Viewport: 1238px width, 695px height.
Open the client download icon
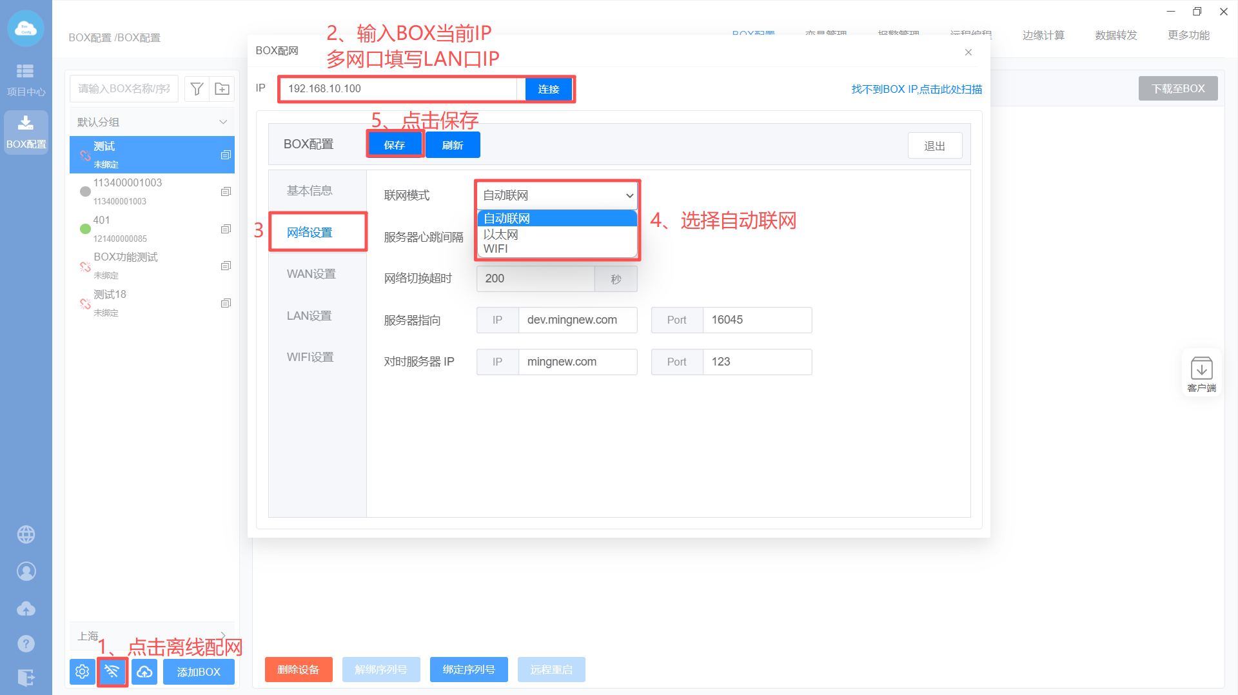1201,373
